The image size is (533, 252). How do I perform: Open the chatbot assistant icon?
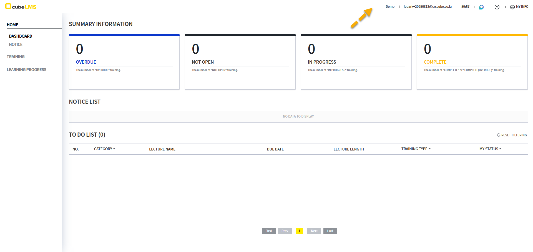pyautogui.click(x=481, y=7)
